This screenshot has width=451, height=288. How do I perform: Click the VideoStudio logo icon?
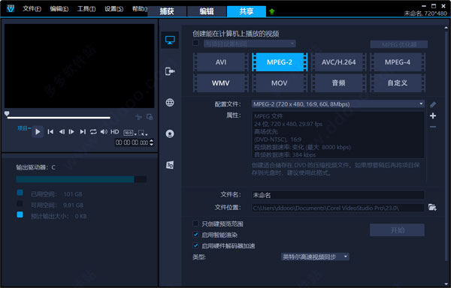tap(11, 9)
